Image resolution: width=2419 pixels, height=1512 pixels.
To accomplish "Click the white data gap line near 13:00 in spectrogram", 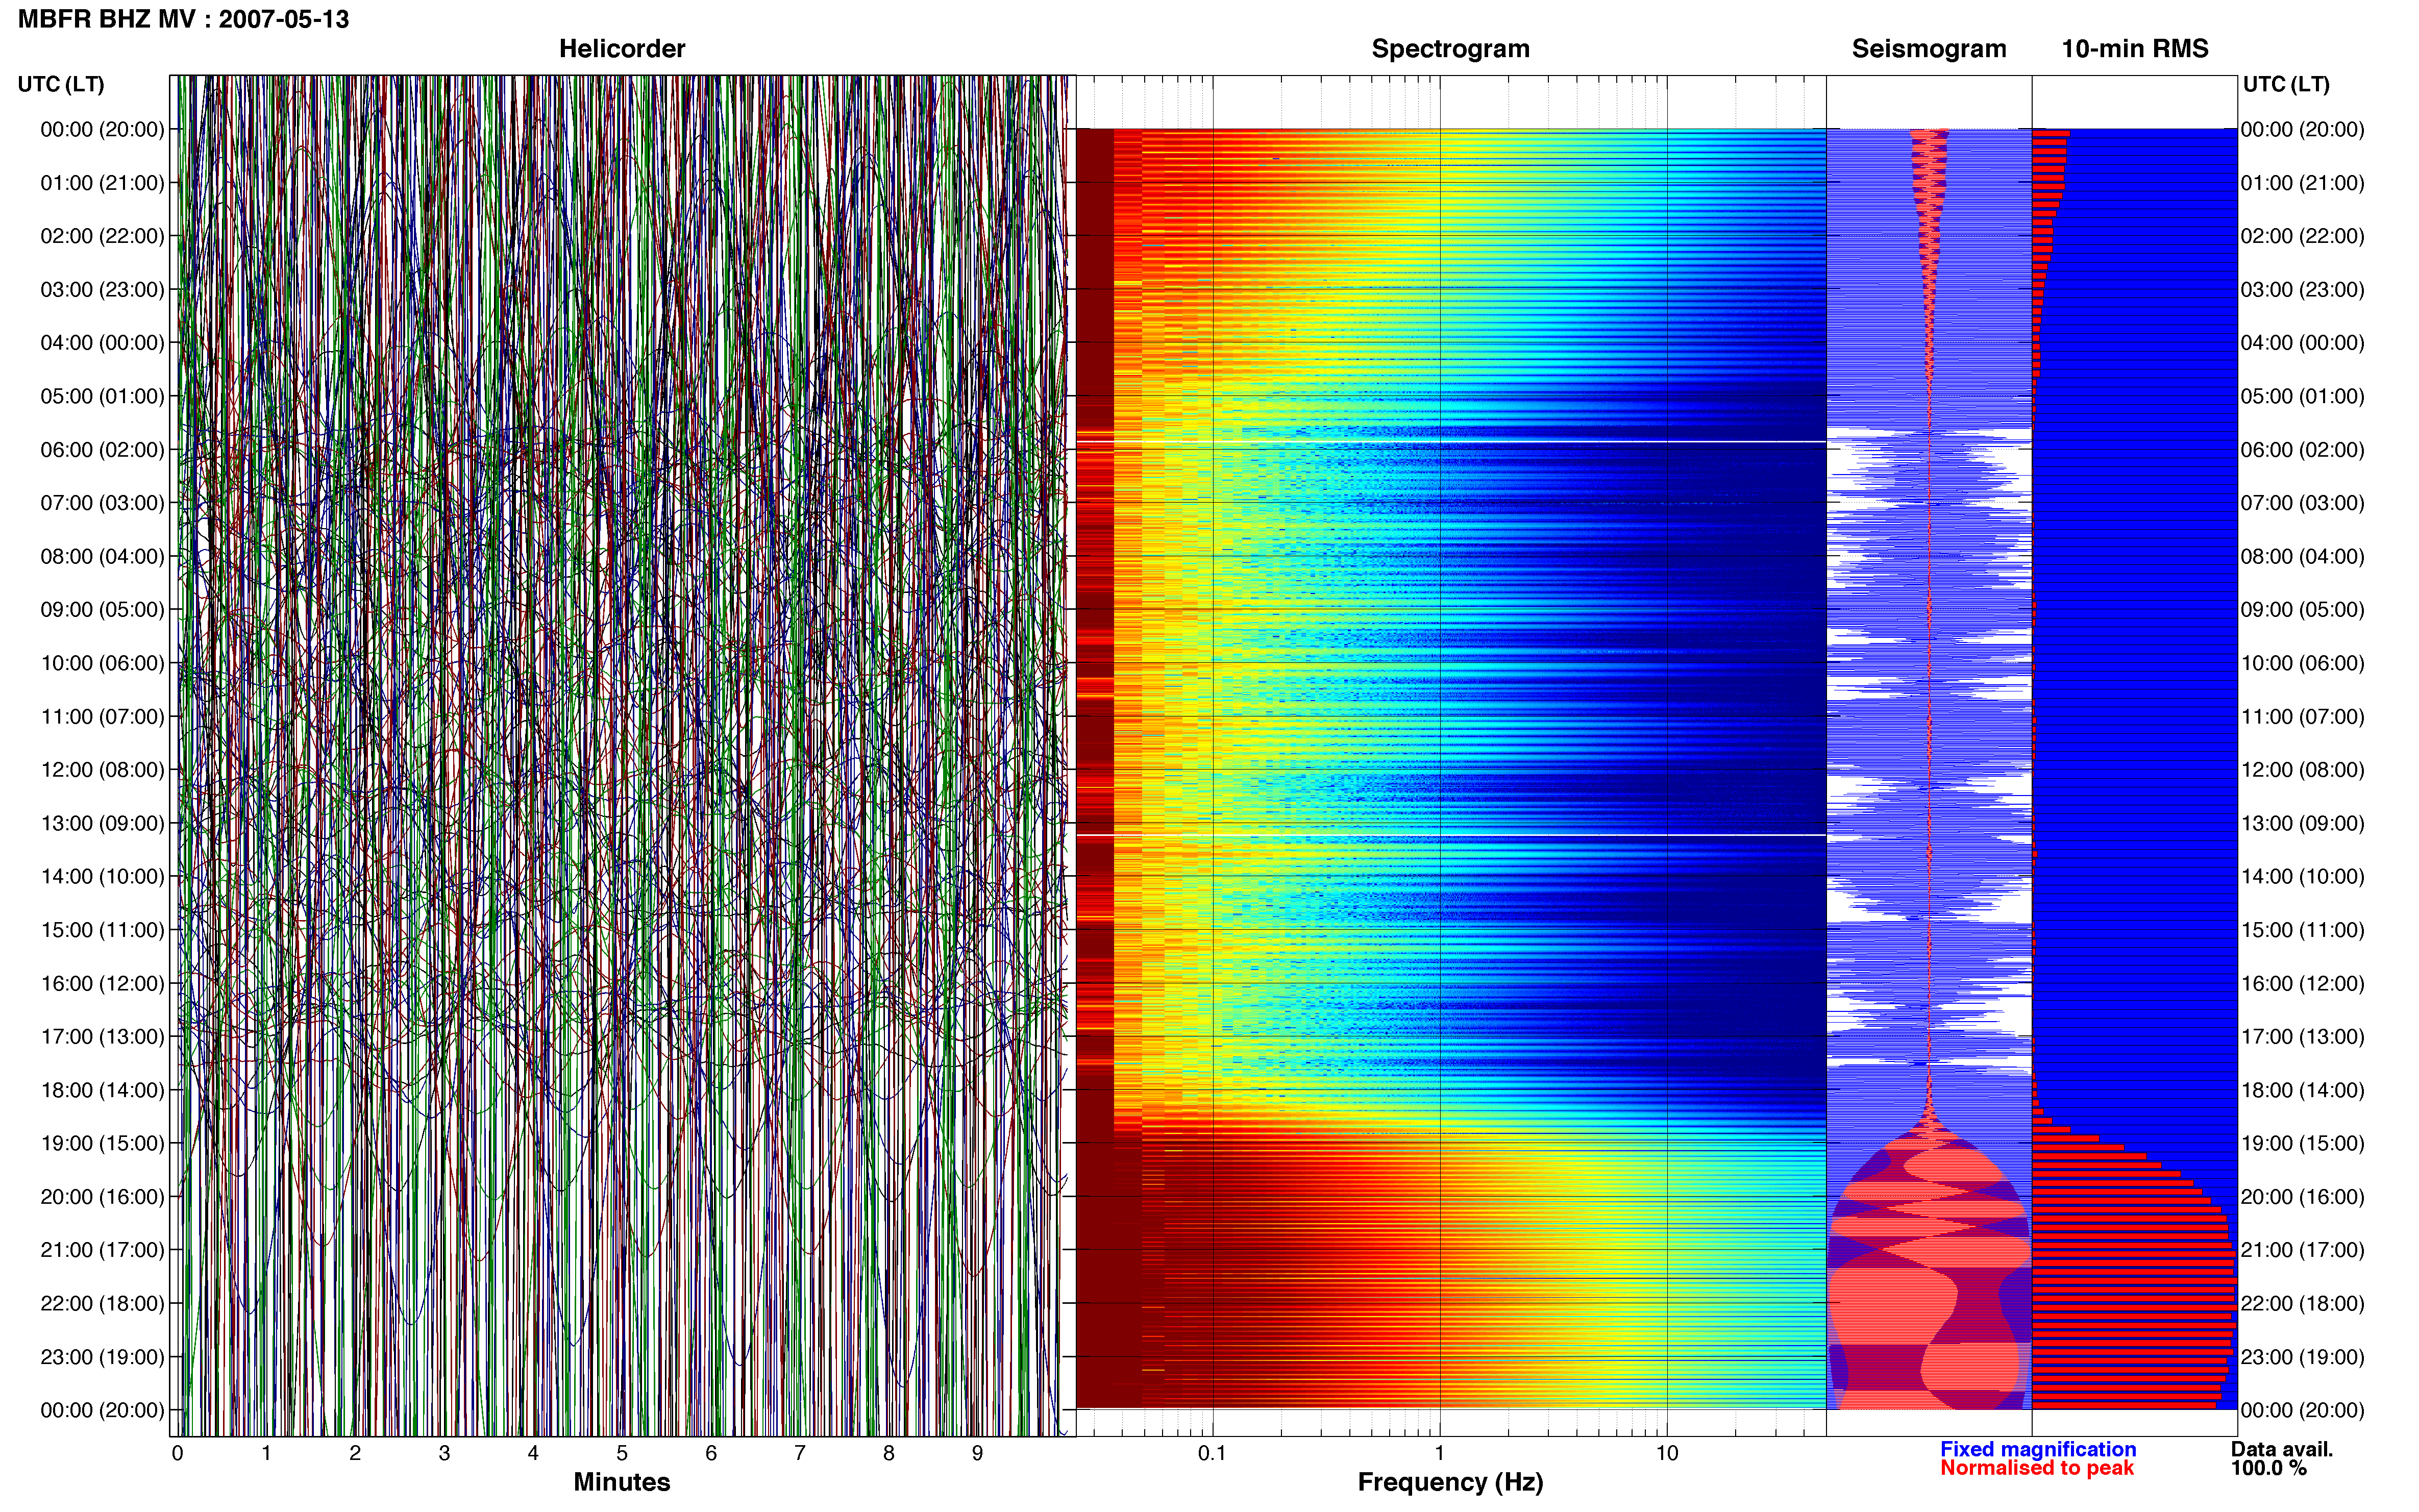I will pyautogui.click(x=1451, y=835).
